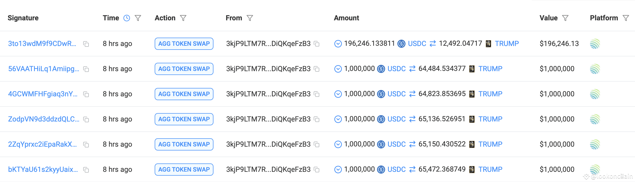Viewport: 635px width, 182px height.
Task: Toggle the time format clock icon
Action: click(126, 18)
